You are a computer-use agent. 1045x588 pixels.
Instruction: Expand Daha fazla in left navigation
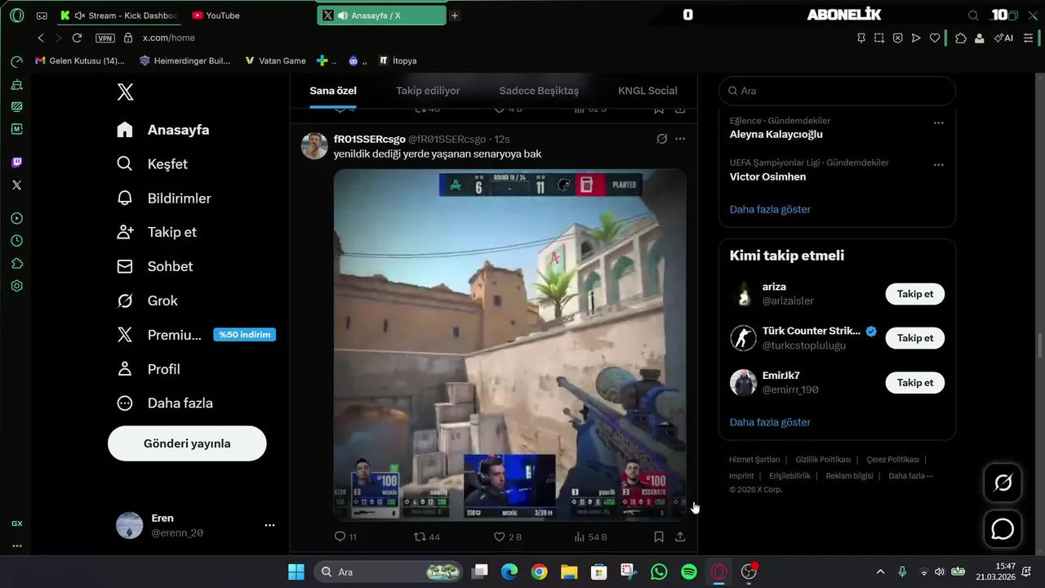165,403
